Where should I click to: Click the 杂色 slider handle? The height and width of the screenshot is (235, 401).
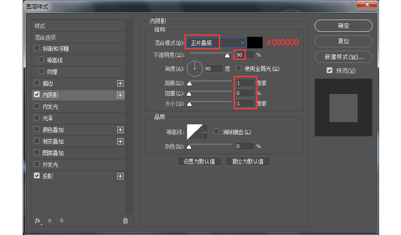[x=189, y=147]
